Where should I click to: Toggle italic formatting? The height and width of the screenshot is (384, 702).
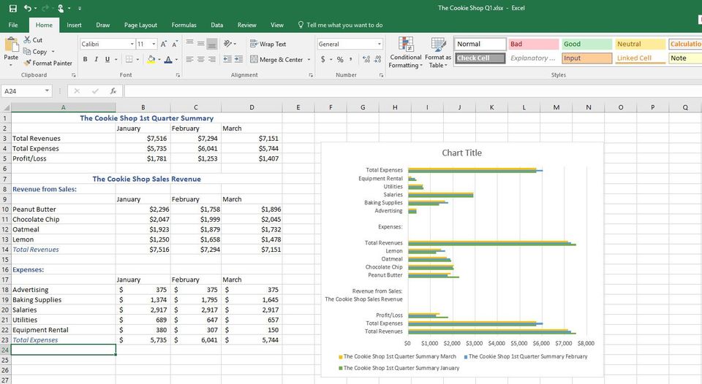click(96, 59)
